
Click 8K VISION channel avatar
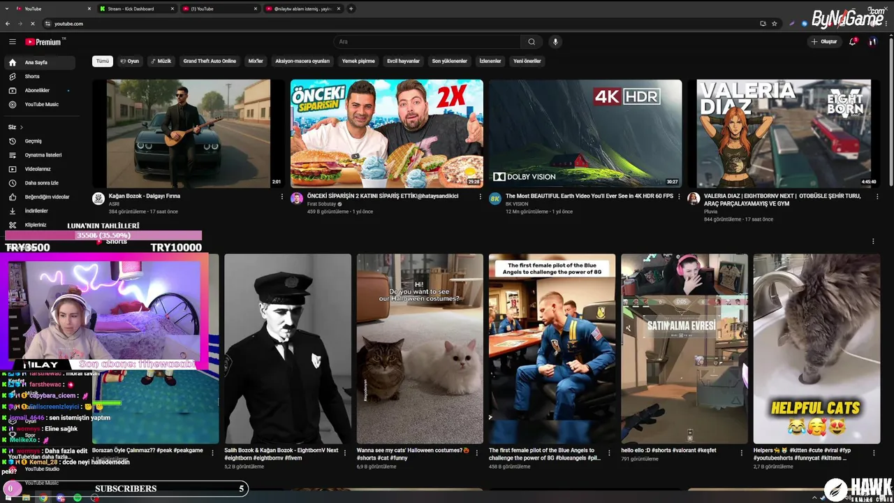495,198
